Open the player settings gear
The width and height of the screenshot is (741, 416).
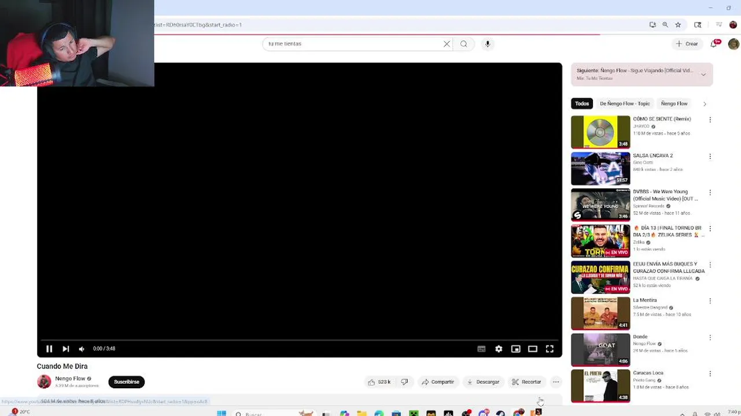point(499,349)
